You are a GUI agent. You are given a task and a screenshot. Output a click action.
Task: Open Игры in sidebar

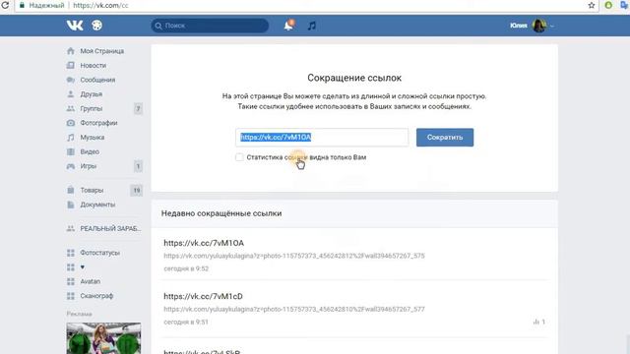(x=89, y=166)
